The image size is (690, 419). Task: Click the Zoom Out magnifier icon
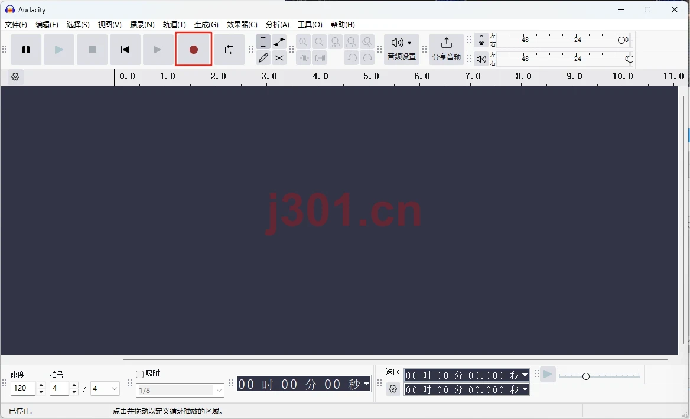[x=319, y=42]
